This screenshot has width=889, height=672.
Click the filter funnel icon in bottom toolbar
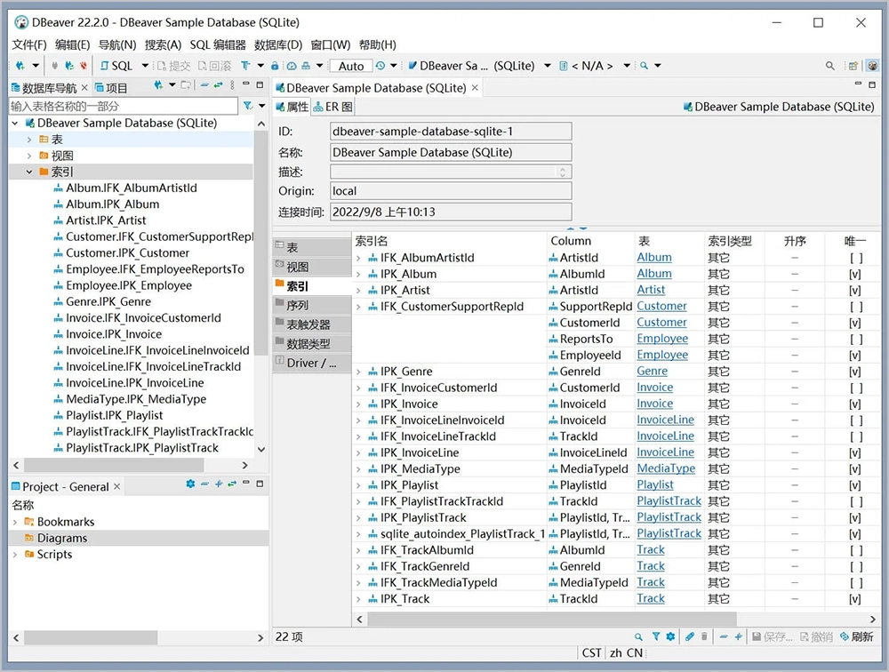(656, 636)
